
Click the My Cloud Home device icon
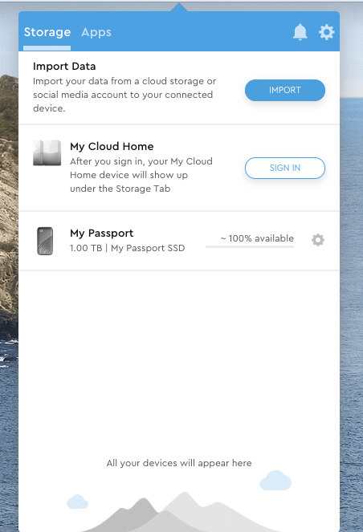(x=47, y=152)
